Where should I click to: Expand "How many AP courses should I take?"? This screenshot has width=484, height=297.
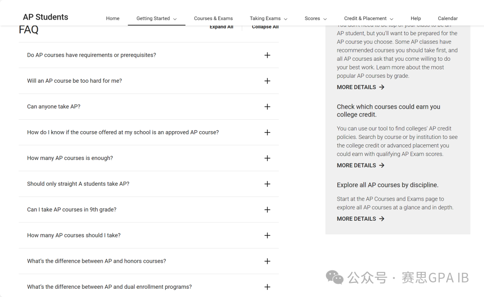[267, 236]
